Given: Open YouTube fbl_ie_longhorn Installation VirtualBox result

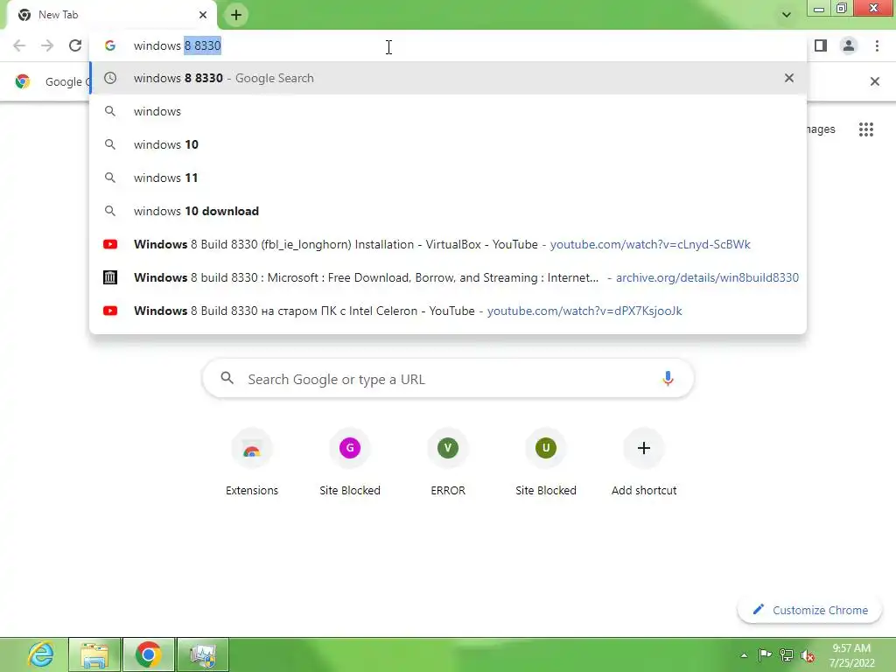Looking at the screenshot, I should [x=448, y=244].
